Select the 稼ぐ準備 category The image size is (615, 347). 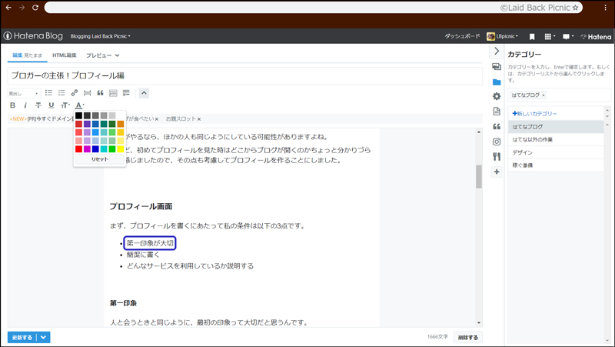556,165
